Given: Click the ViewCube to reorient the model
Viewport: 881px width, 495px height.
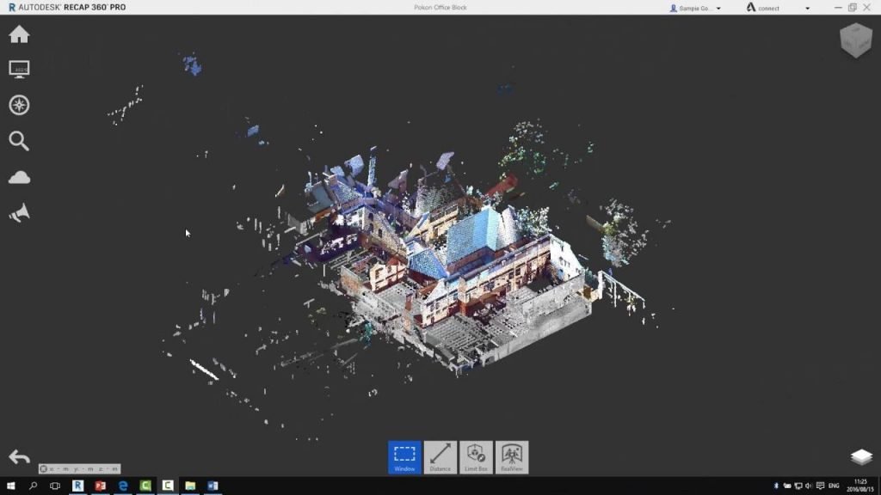Looking at the screenshot, I should tap(856, 40).
